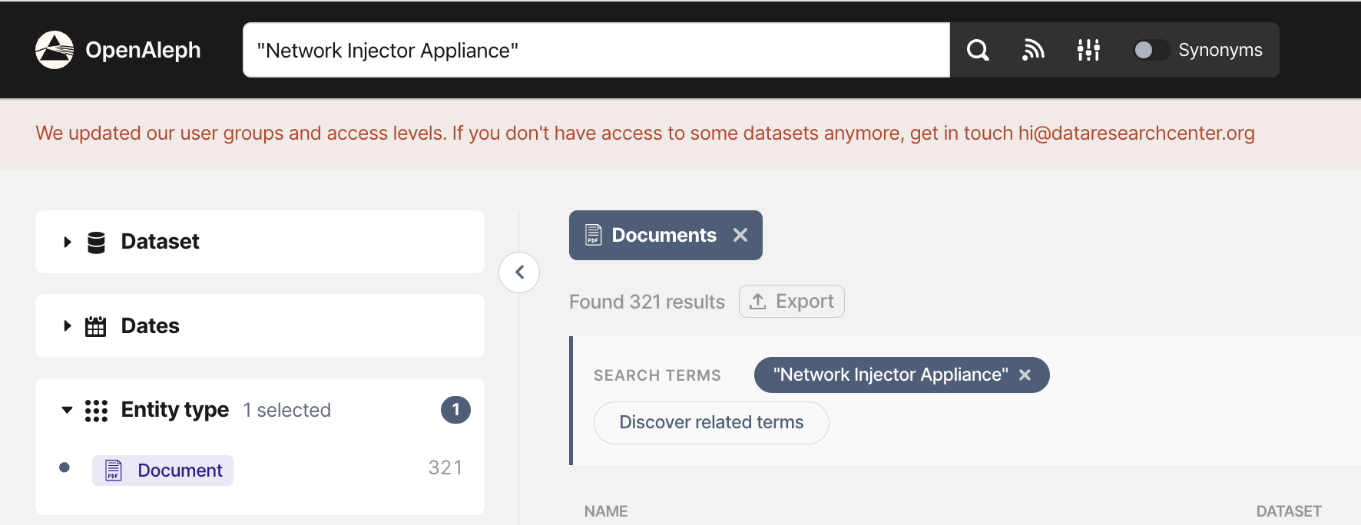Click the search query input field
Viewport: 1361px width, 525px height.
click(x=596, y=50)
